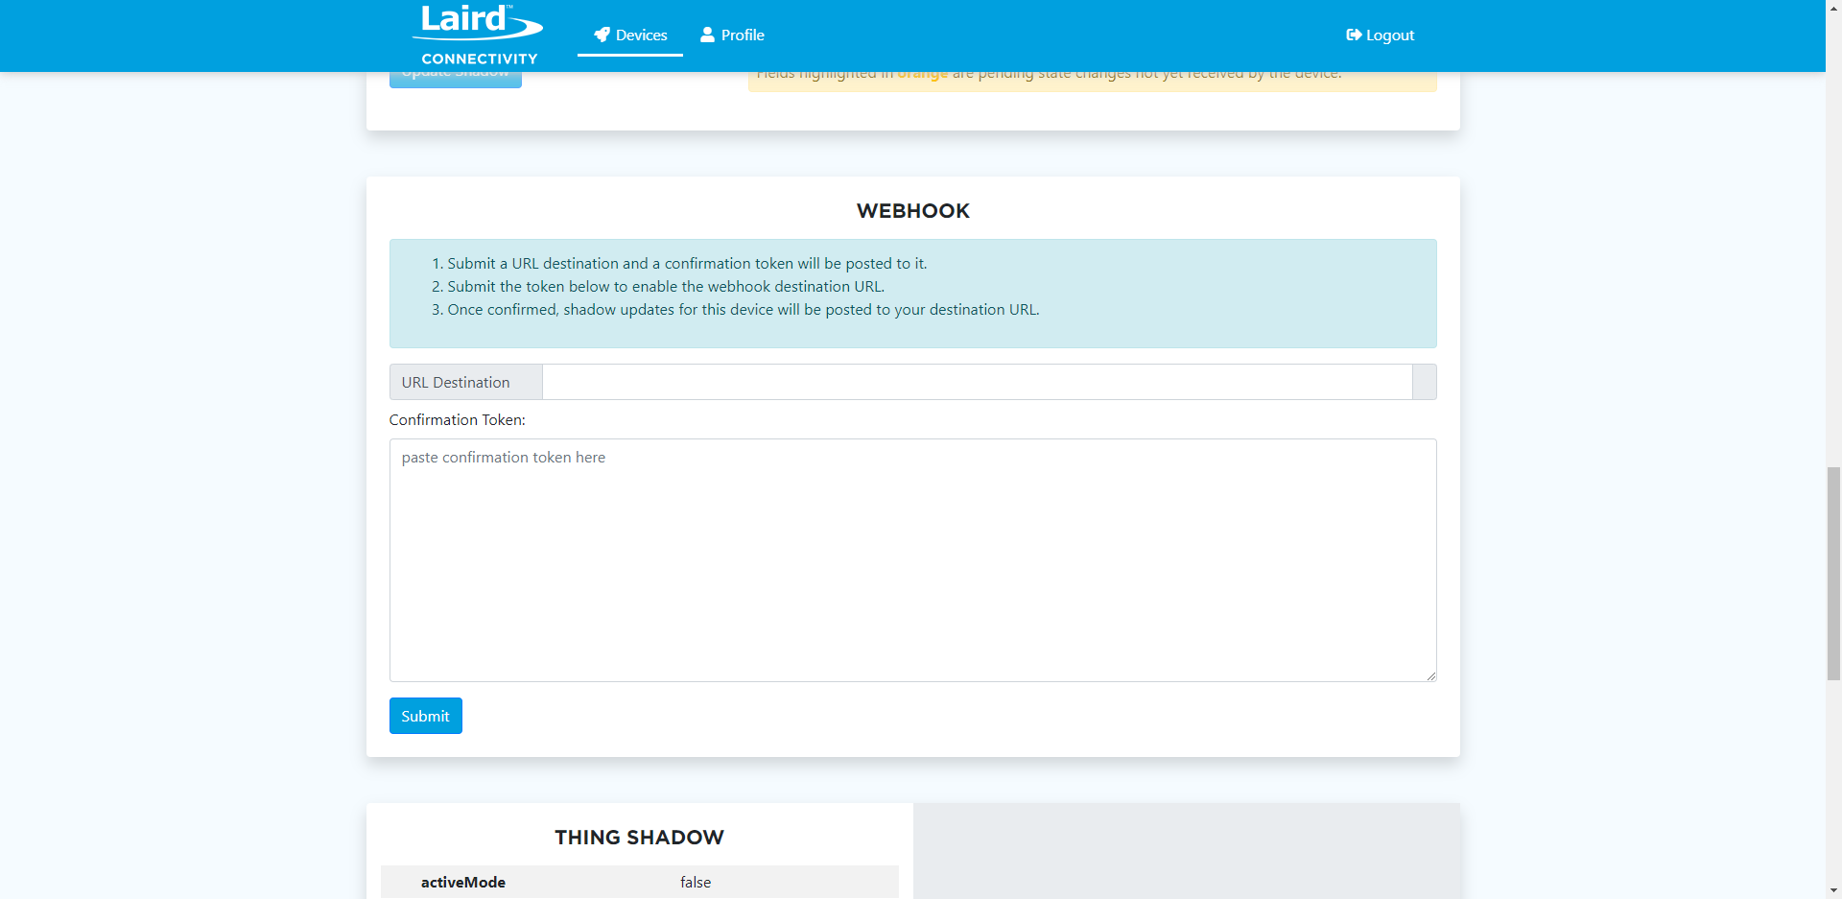Click the Logout link text
This screenshot has height=899, width=1842.
[x=1389, y=35]
